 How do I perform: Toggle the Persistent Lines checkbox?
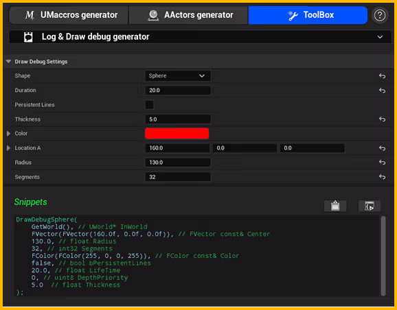149,105
